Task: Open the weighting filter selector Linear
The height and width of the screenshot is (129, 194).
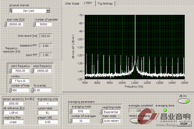Action: (x=14, y=122)
